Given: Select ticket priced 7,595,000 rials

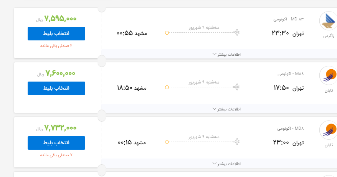Looking at the screenshot, I should click(56, 33).
